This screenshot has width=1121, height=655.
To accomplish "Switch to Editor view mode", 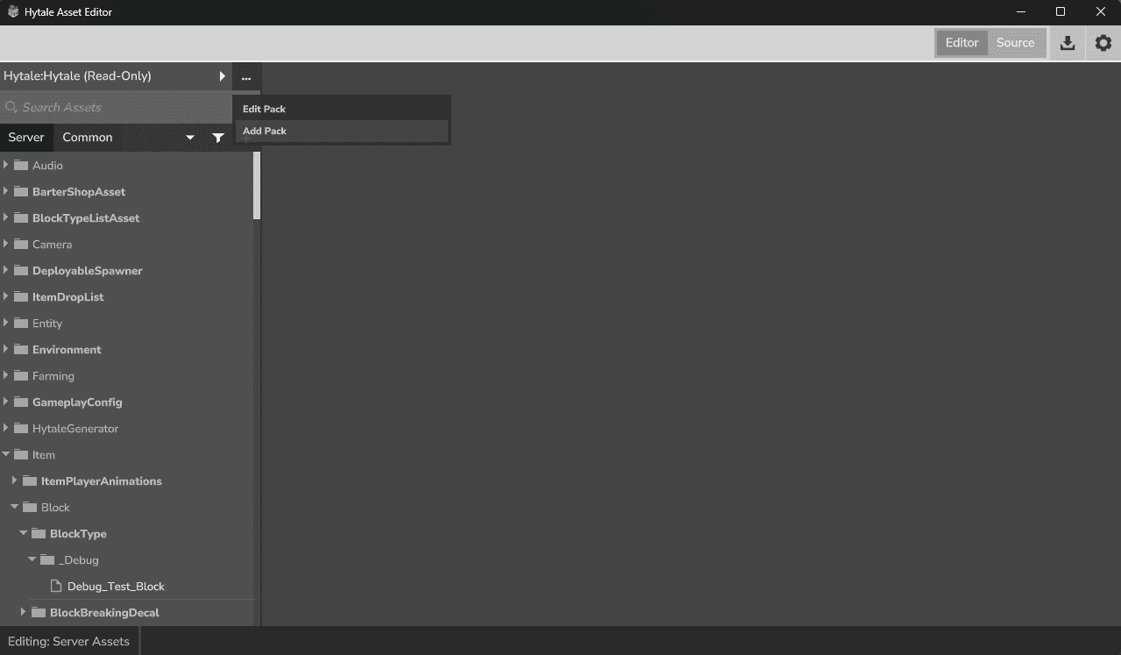I will click(961, 43).
